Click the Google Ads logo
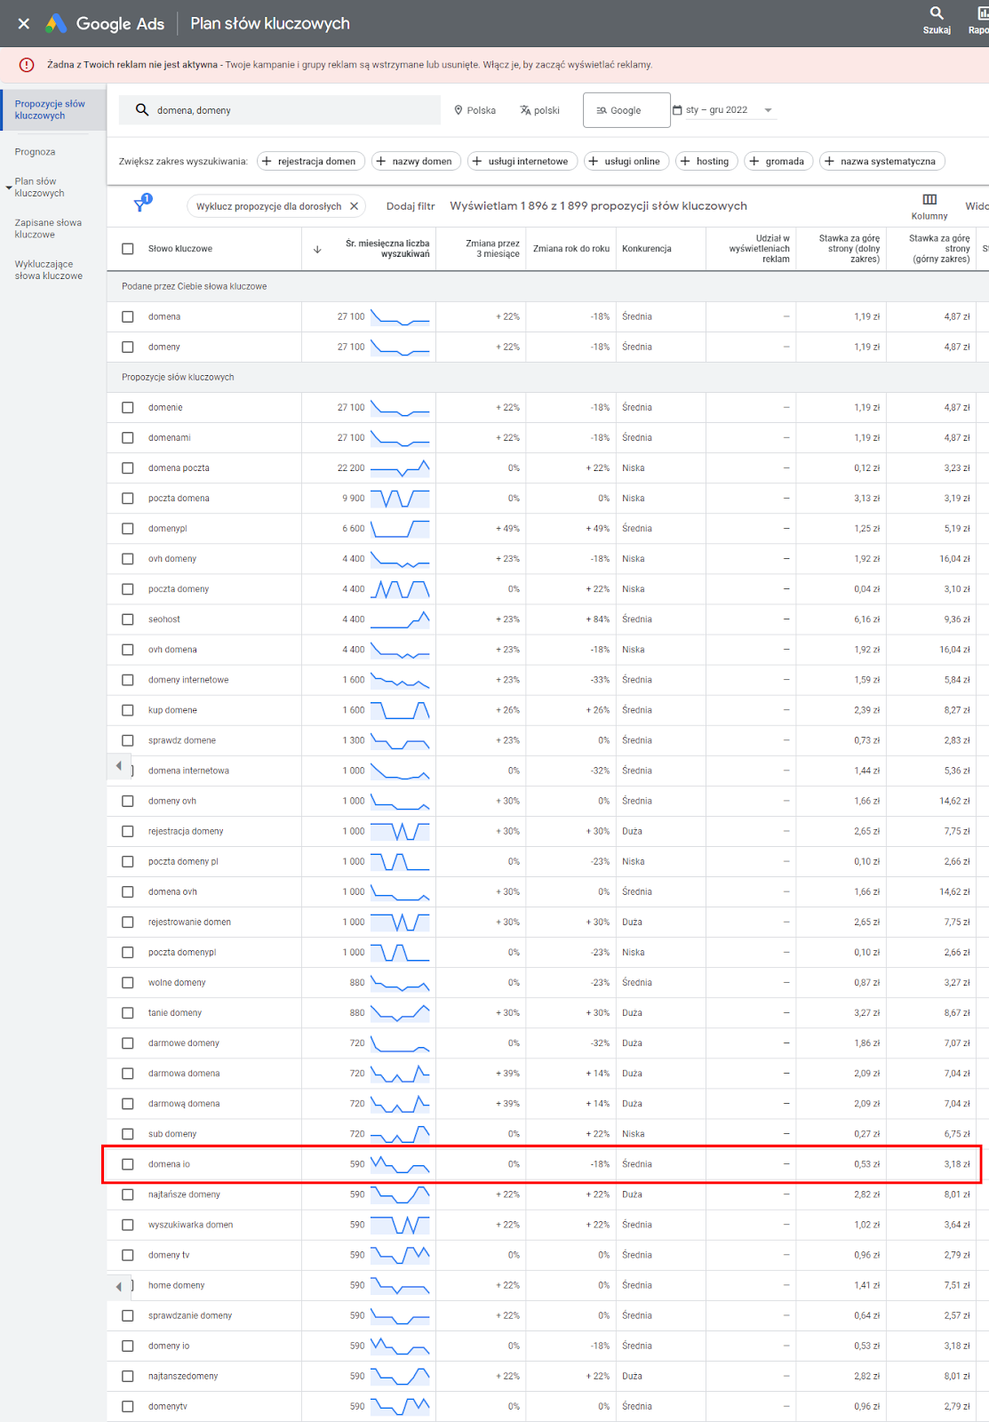Image resolution: width=989 pixels, height=1422 pixels. point(57,24)
